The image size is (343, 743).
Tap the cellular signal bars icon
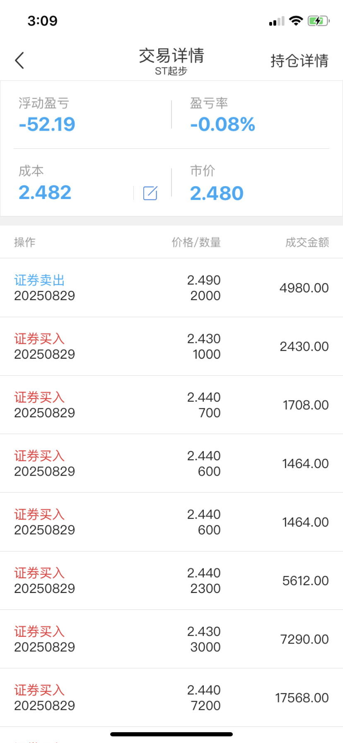click(x=277, y=21)
